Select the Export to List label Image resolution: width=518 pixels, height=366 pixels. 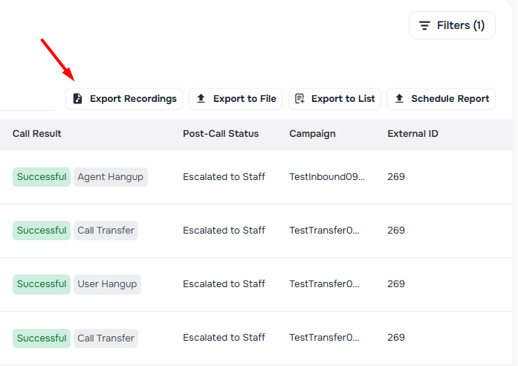point(343,99)
